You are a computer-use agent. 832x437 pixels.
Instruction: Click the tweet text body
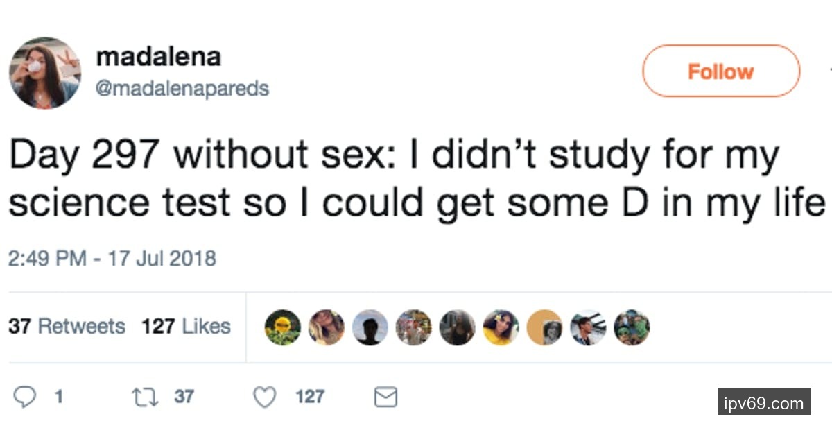tap(416, 178)
